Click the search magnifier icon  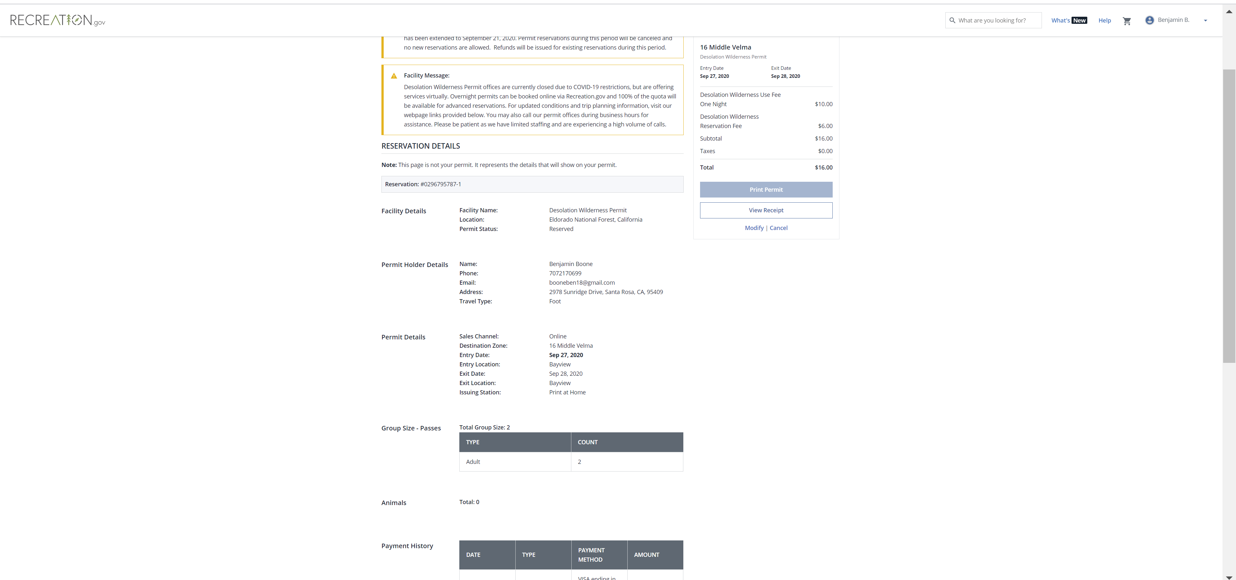point(952,20)
